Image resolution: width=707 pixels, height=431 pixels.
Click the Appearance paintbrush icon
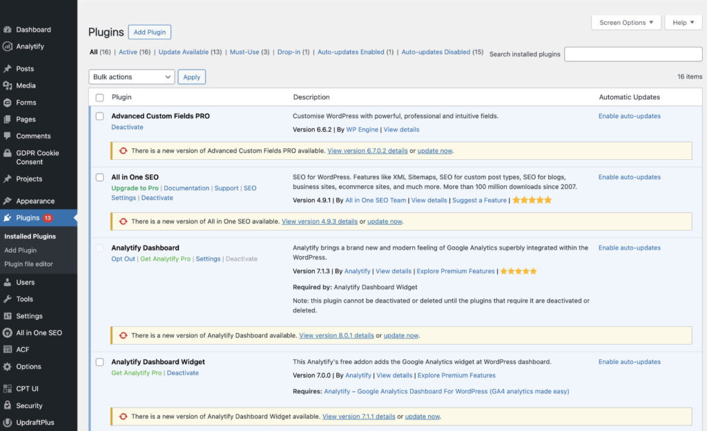[x=7, y=201]
